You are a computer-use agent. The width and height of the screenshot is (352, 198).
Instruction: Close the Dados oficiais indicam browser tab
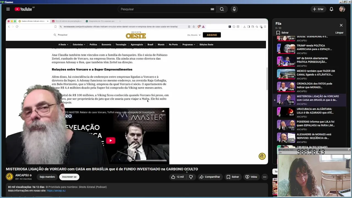[48, 21]
